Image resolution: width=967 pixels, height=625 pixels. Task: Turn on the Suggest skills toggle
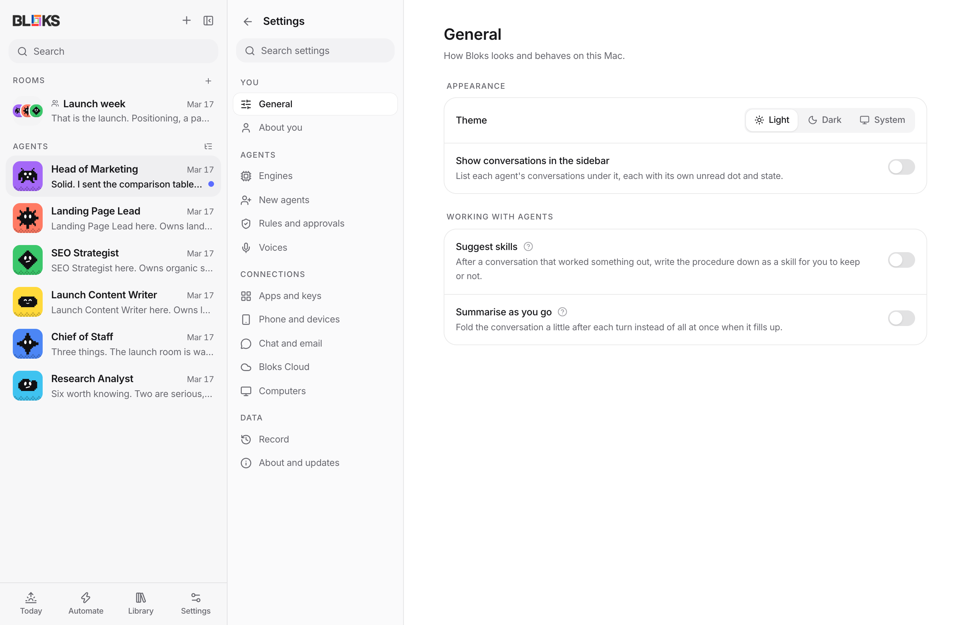(901, 260)
